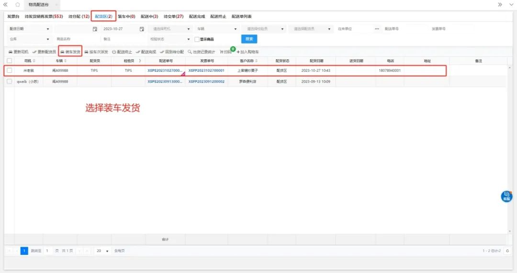Tick the select-all header checkbox
517x273 pixels.
(x=9, y=61)
